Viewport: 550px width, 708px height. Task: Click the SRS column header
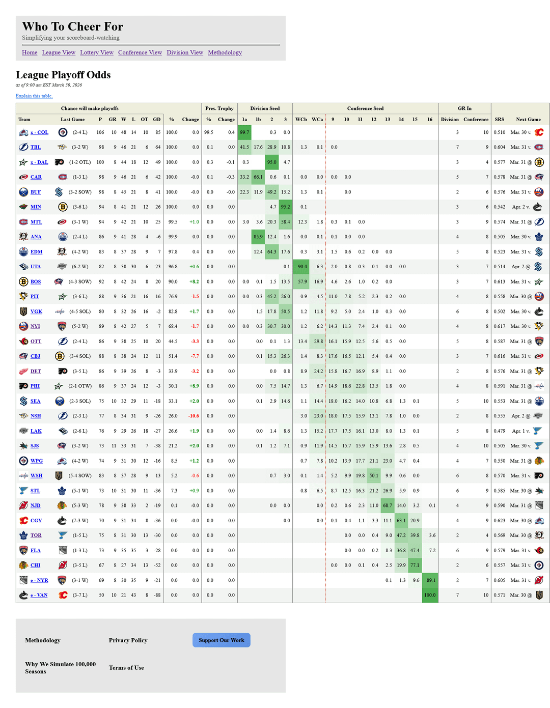pyautogui.click(x=500, y=120)
